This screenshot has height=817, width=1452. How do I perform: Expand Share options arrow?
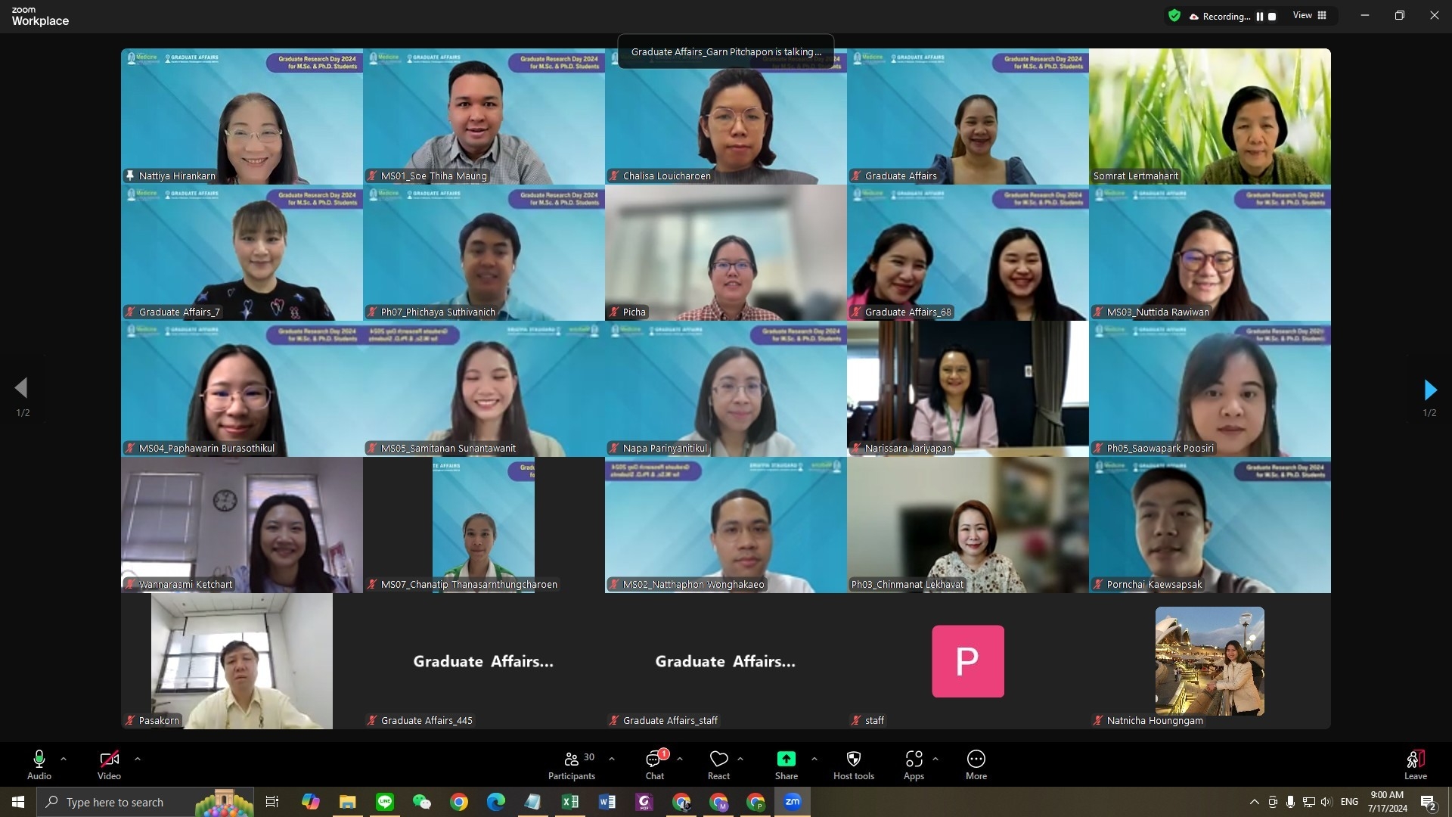(814, 758)
